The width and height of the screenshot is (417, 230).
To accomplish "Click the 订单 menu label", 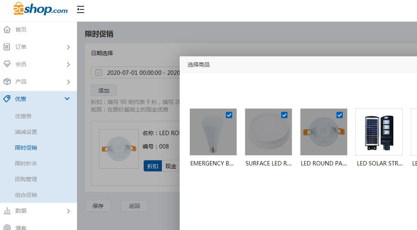I will [21, 47].
